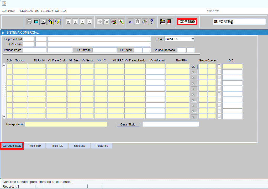Click the grid scrollbar down arrow

coord(4,117)
